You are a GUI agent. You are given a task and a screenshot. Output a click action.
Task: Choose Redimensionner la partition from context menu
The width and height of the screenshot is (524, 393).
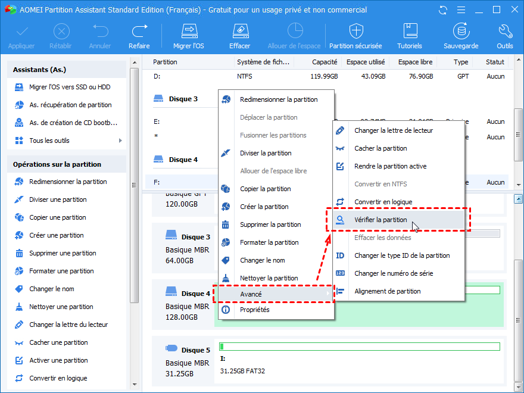point(278,99)
